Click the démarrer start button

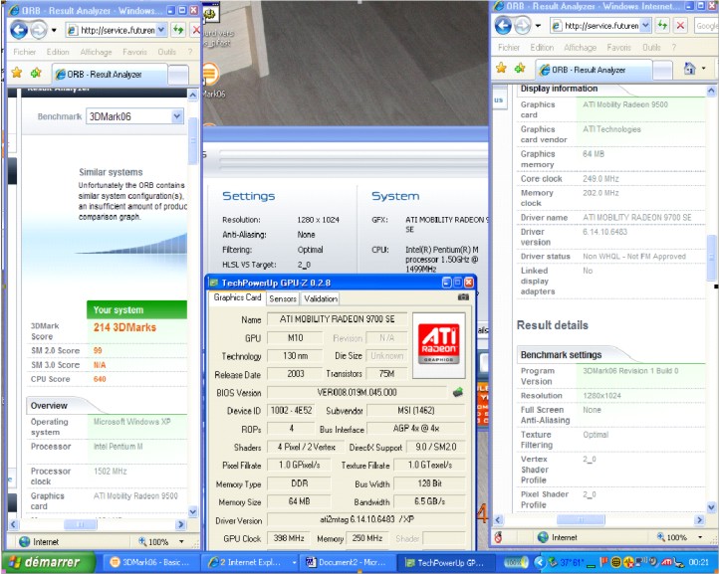[49, 562]
